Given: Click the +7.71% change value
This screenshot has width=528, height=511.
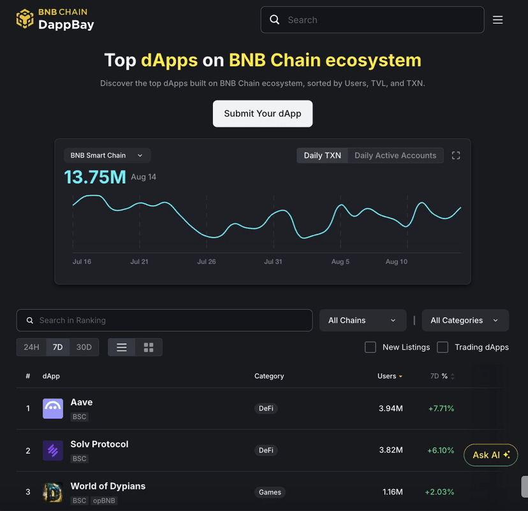Looking at the screenshot, I should (x=441, y=408).
